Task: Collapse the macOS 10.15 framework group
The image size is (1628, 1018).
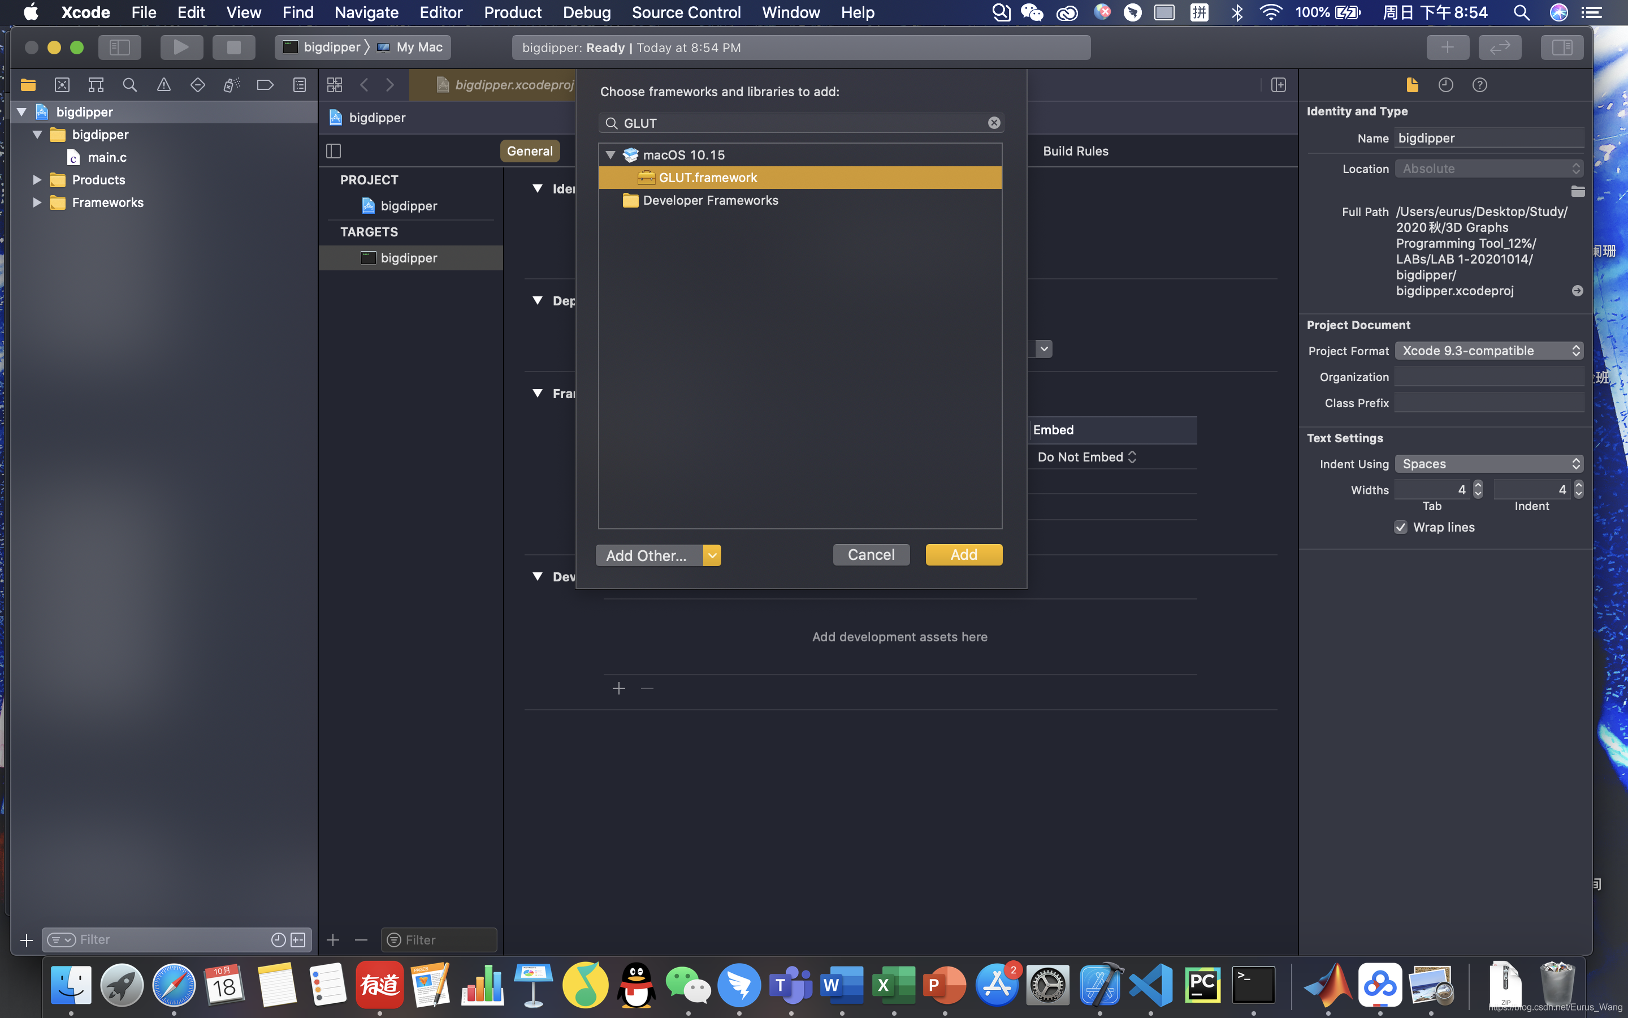Action: (610, 154)
